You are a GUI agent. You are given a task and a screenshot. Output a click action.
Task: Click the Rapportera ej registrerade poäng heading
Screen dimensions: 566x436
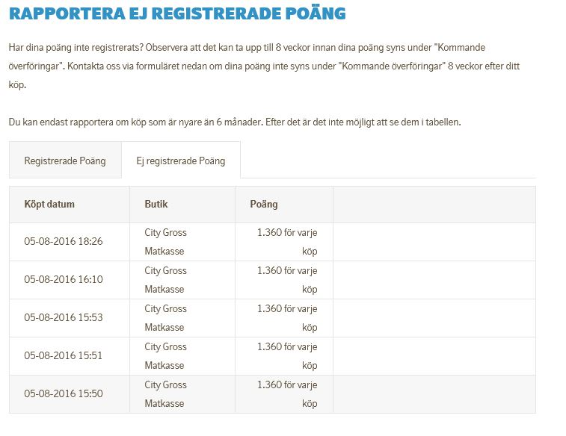(x=178, y=13)
